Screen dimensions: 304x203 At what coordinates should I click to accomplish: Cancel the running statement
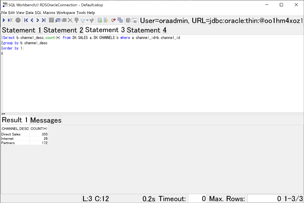tap(18, 20)
